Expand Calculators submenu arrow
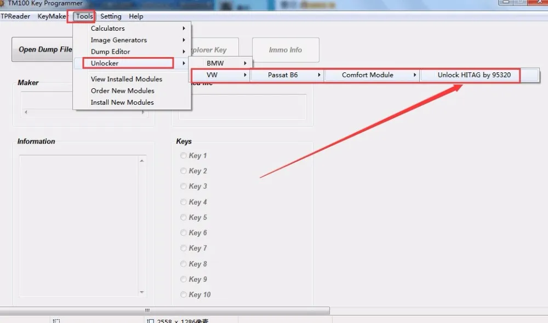 (184, 29)
